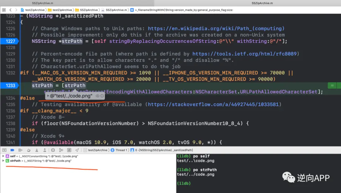The height and width of the screenshot is (193, 341).
Task: Open the related items grid menu
Action: [4, 10]
